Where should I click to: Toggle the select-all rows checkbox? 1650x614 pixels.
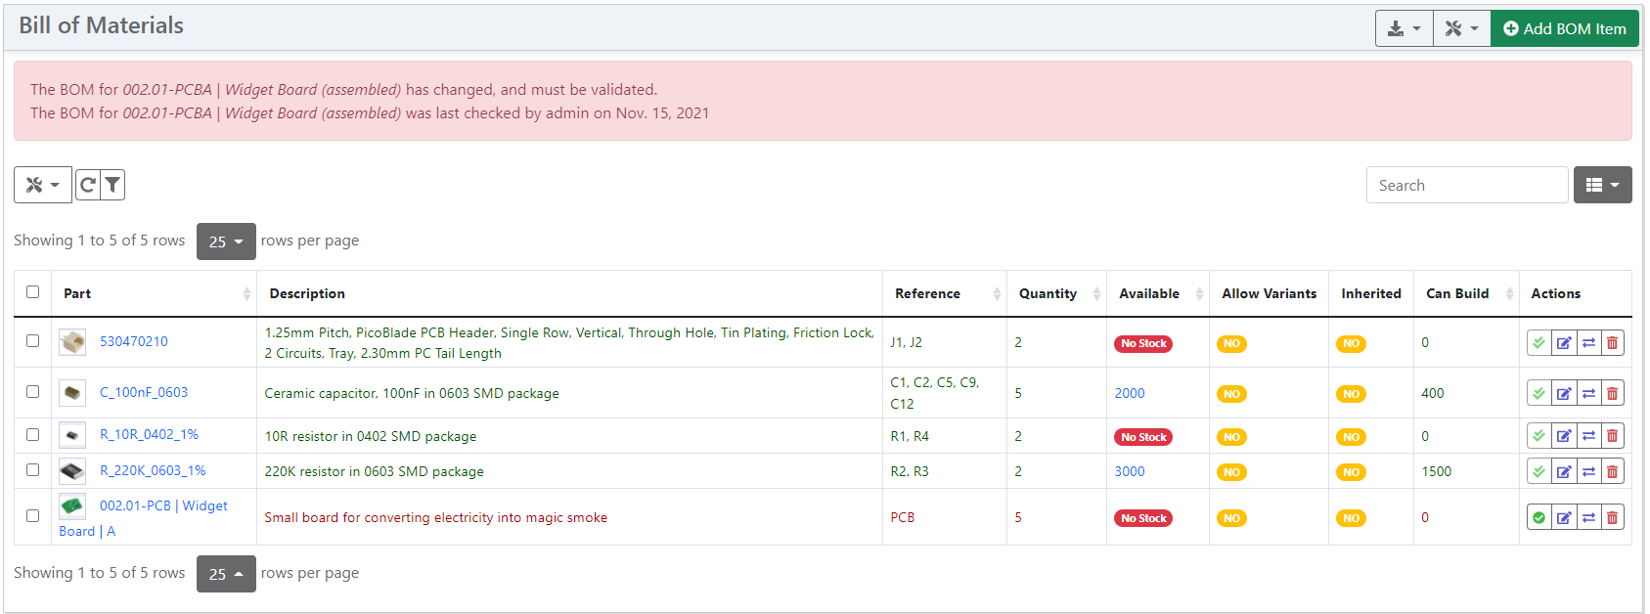(32, 292)
